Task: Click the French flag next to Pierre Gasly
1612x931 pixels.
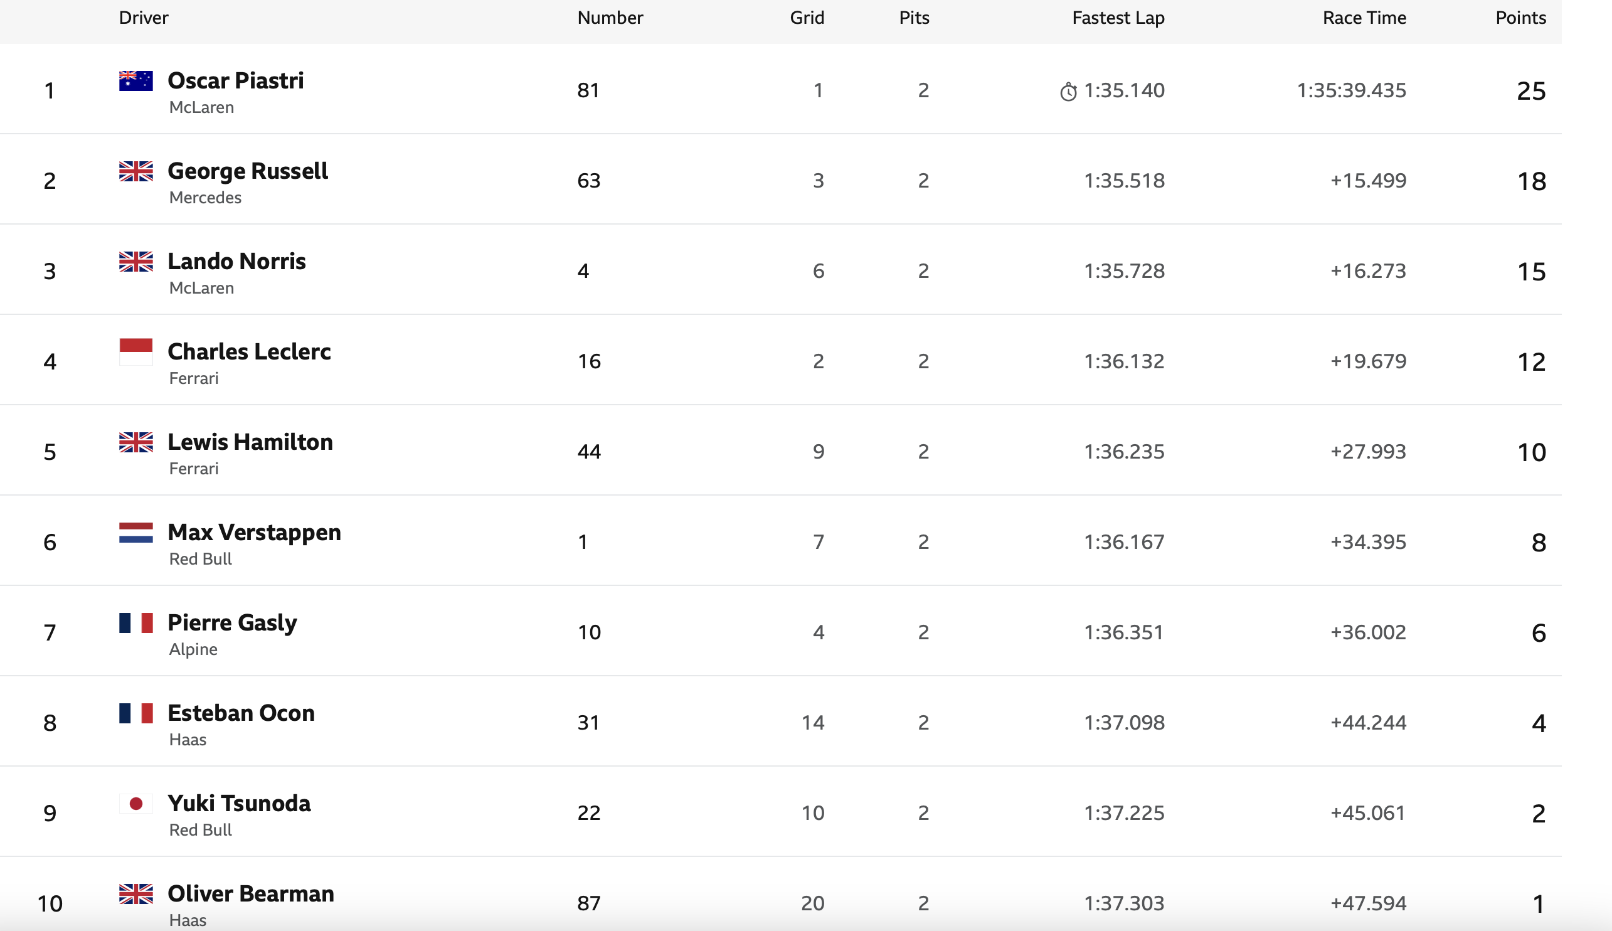Action: (135, 623)
